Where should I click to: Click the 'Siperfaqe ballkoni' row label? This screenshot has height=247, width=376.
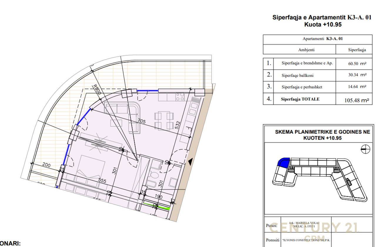coord(297,75)
